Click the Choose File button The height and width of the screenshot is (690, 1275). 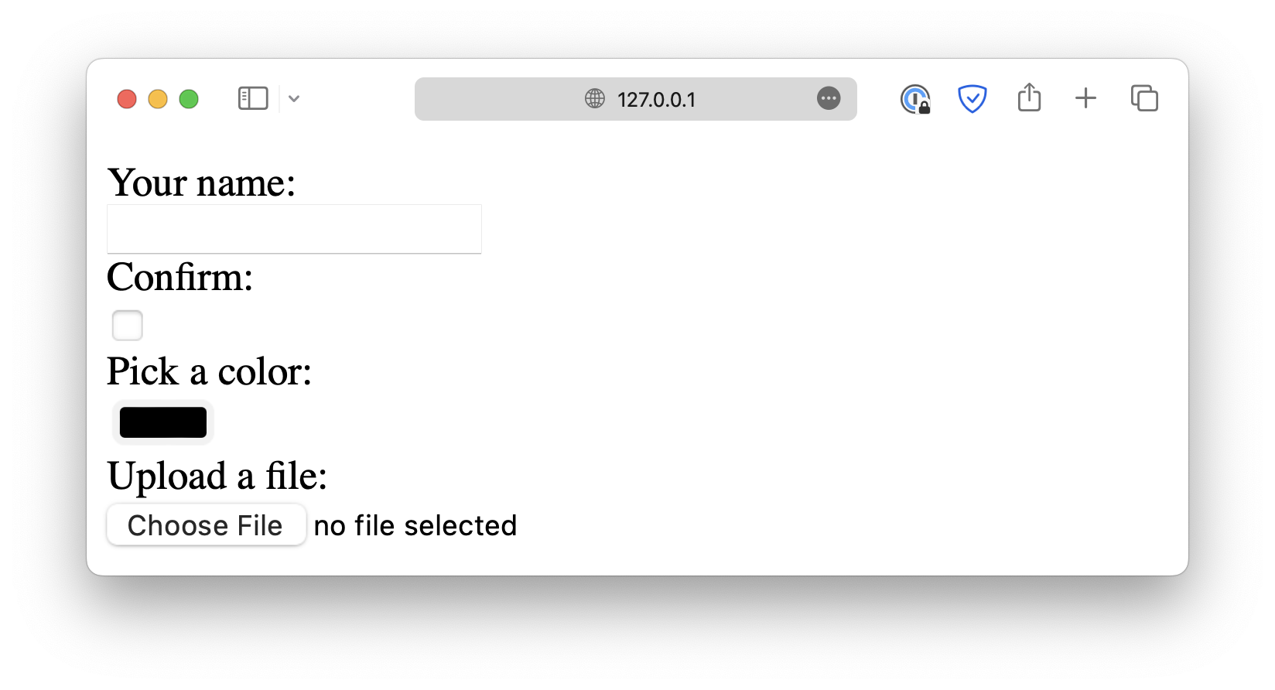(x=206, y=525)
